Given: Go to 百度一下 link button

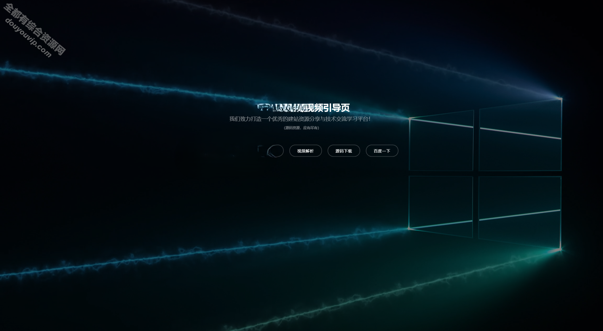Looking at the screenshot, I should point(382,151).
